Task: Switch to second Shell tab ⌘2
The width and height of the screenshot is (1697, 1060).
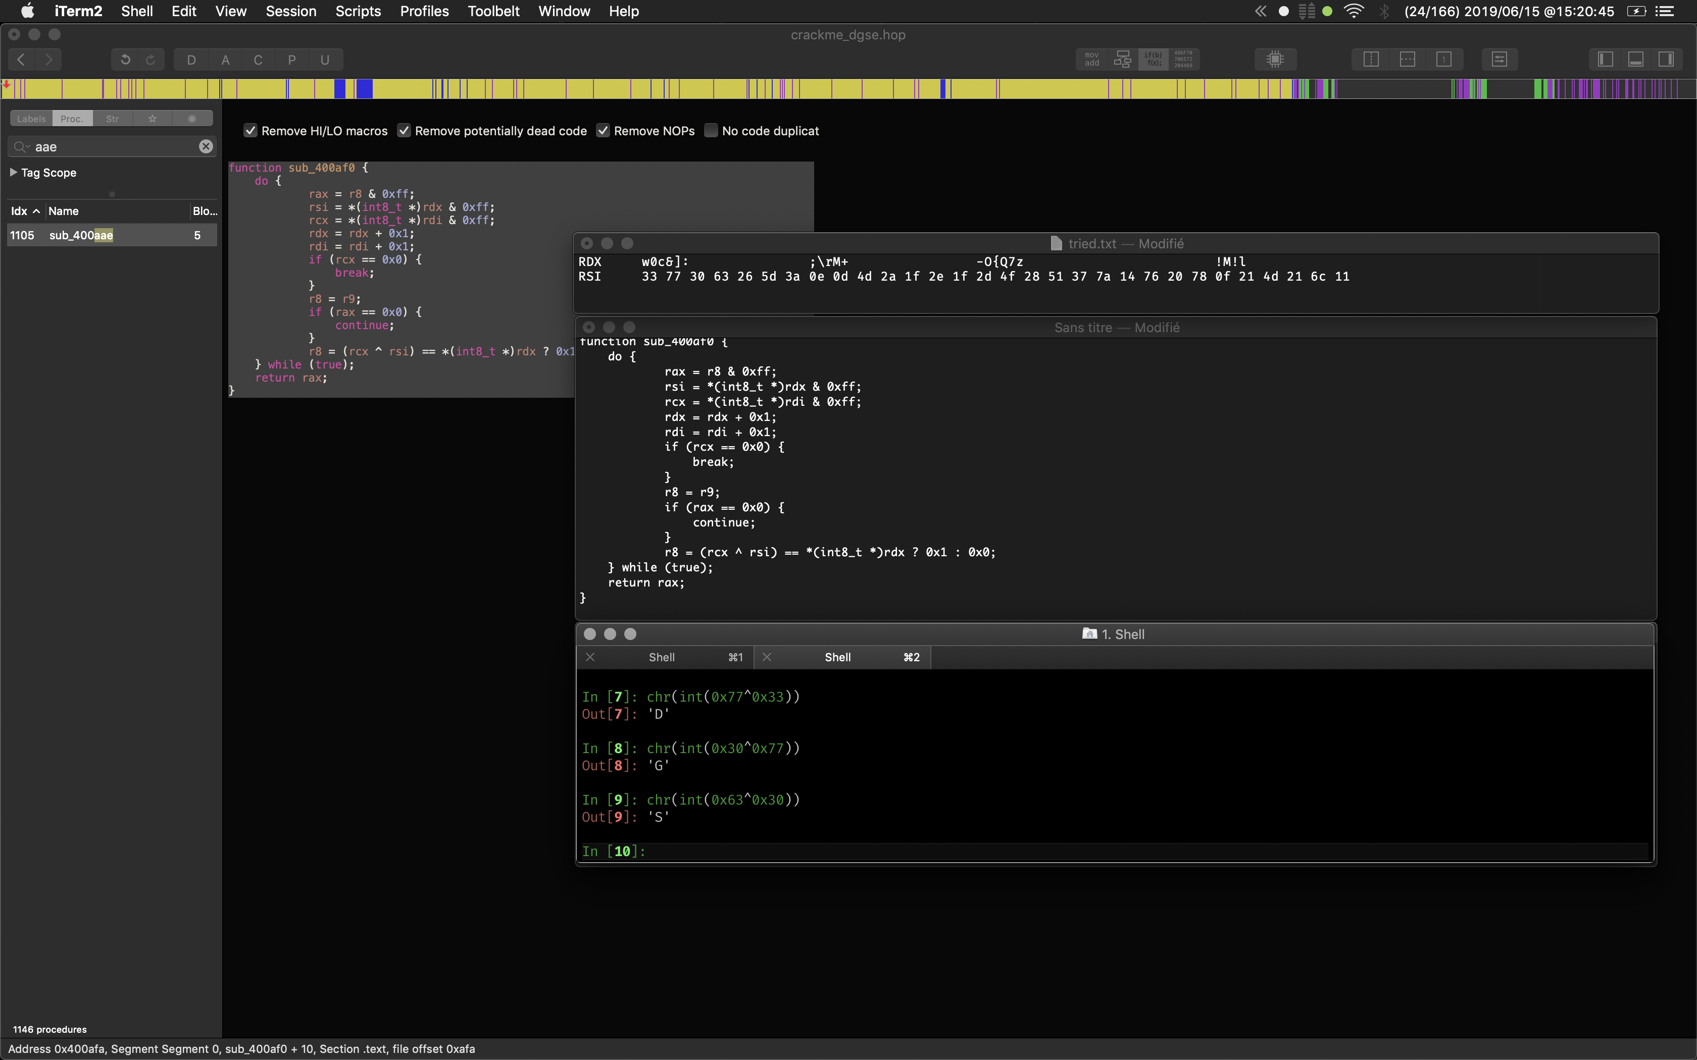Action: 841,657
